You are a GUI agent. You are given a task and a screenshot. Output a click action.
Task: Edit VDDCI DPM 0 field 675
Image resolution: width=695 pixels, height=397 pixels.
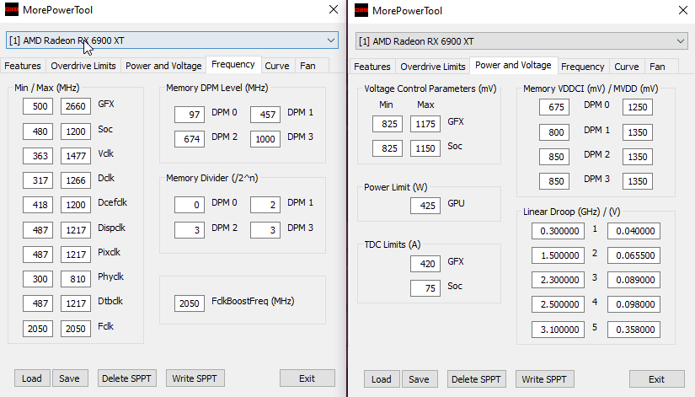coord(554,107)
